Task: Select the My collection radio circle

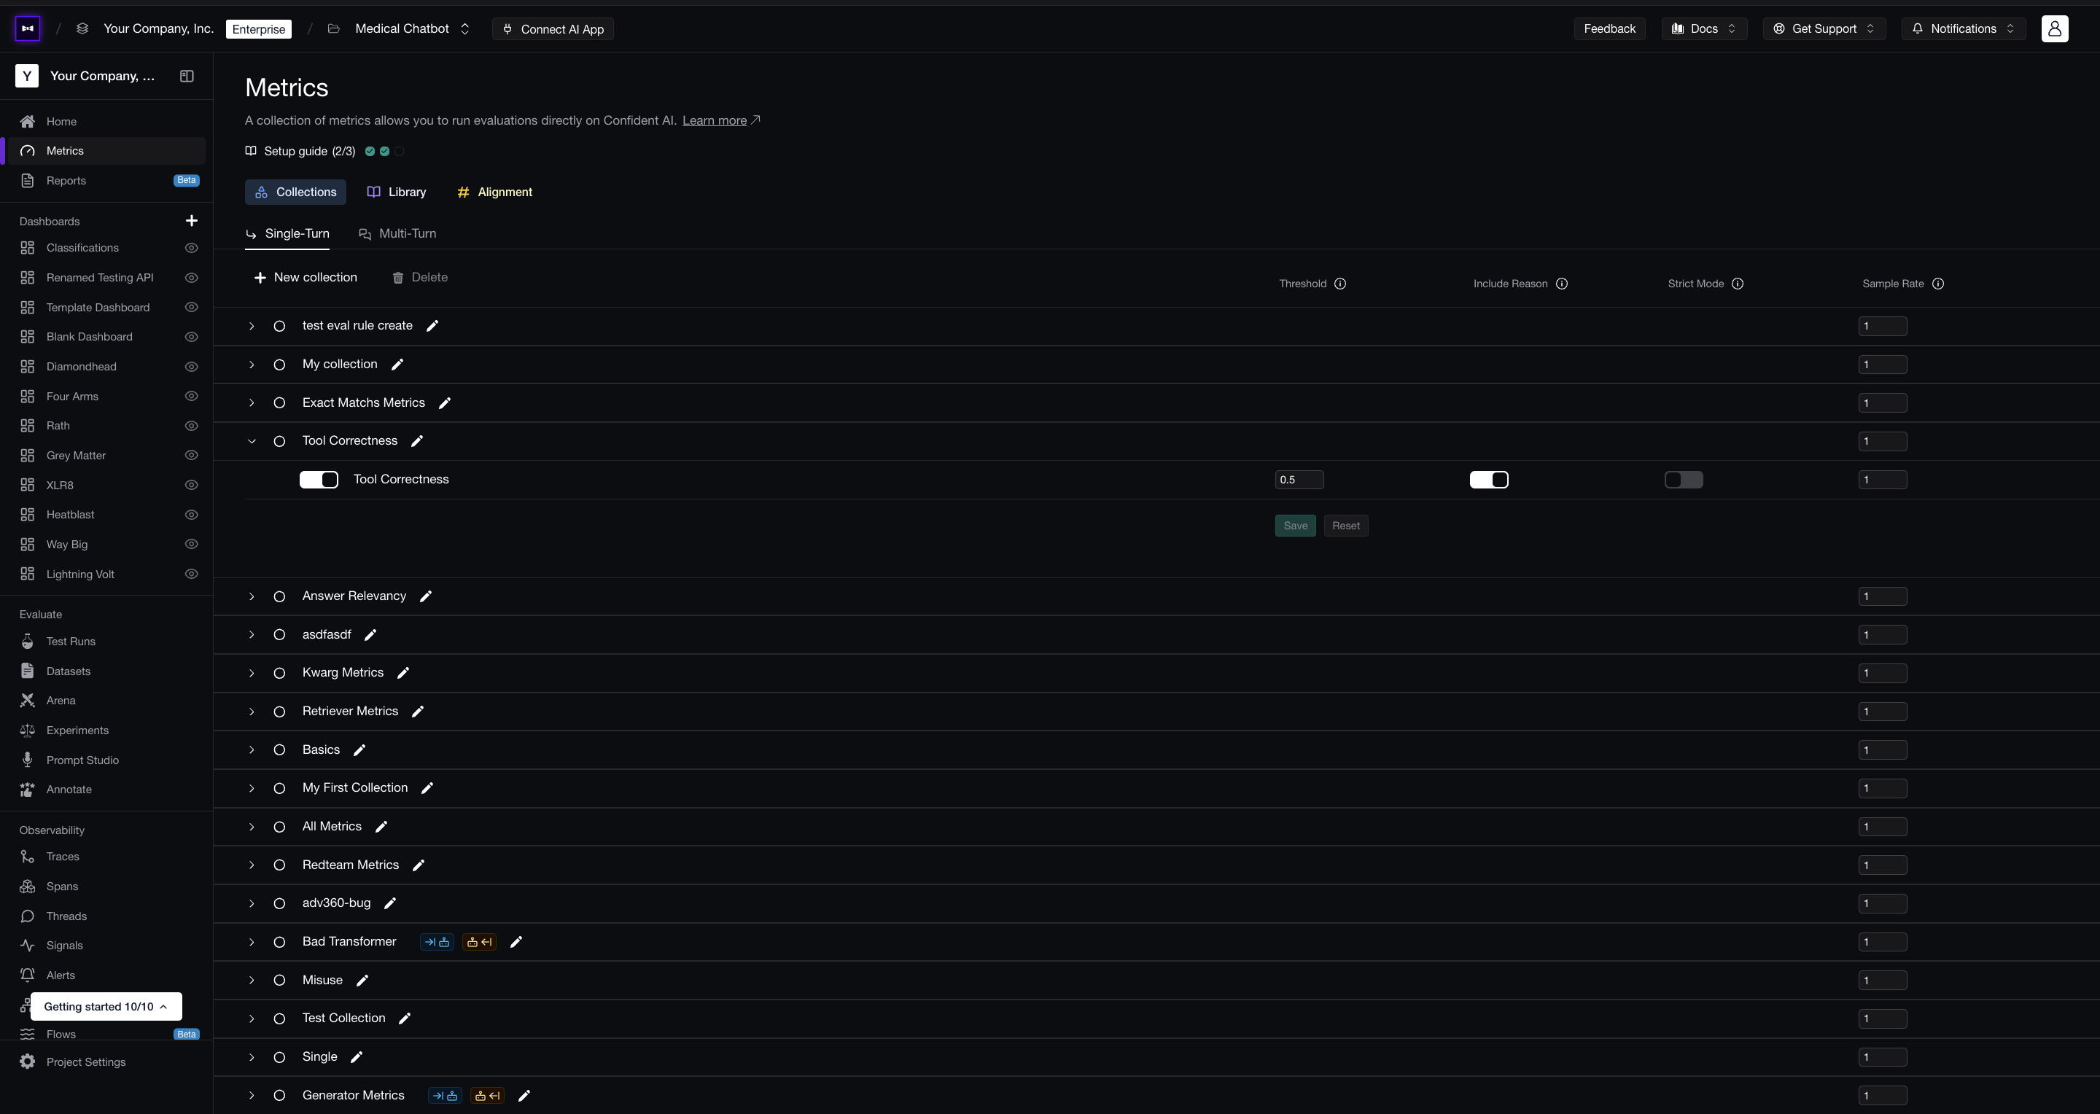Action: [279, 365]
